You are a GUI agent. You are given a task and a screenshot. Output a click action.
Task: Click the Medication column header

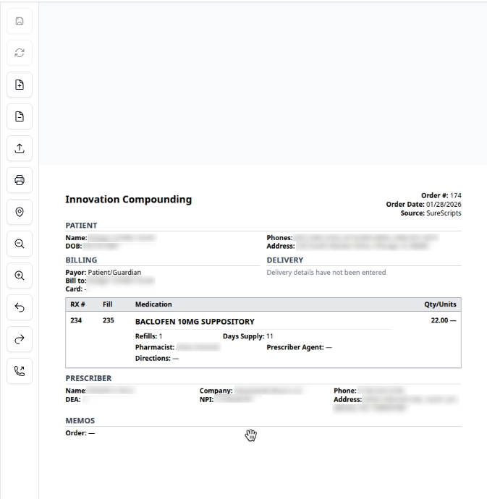click(153, 304)
